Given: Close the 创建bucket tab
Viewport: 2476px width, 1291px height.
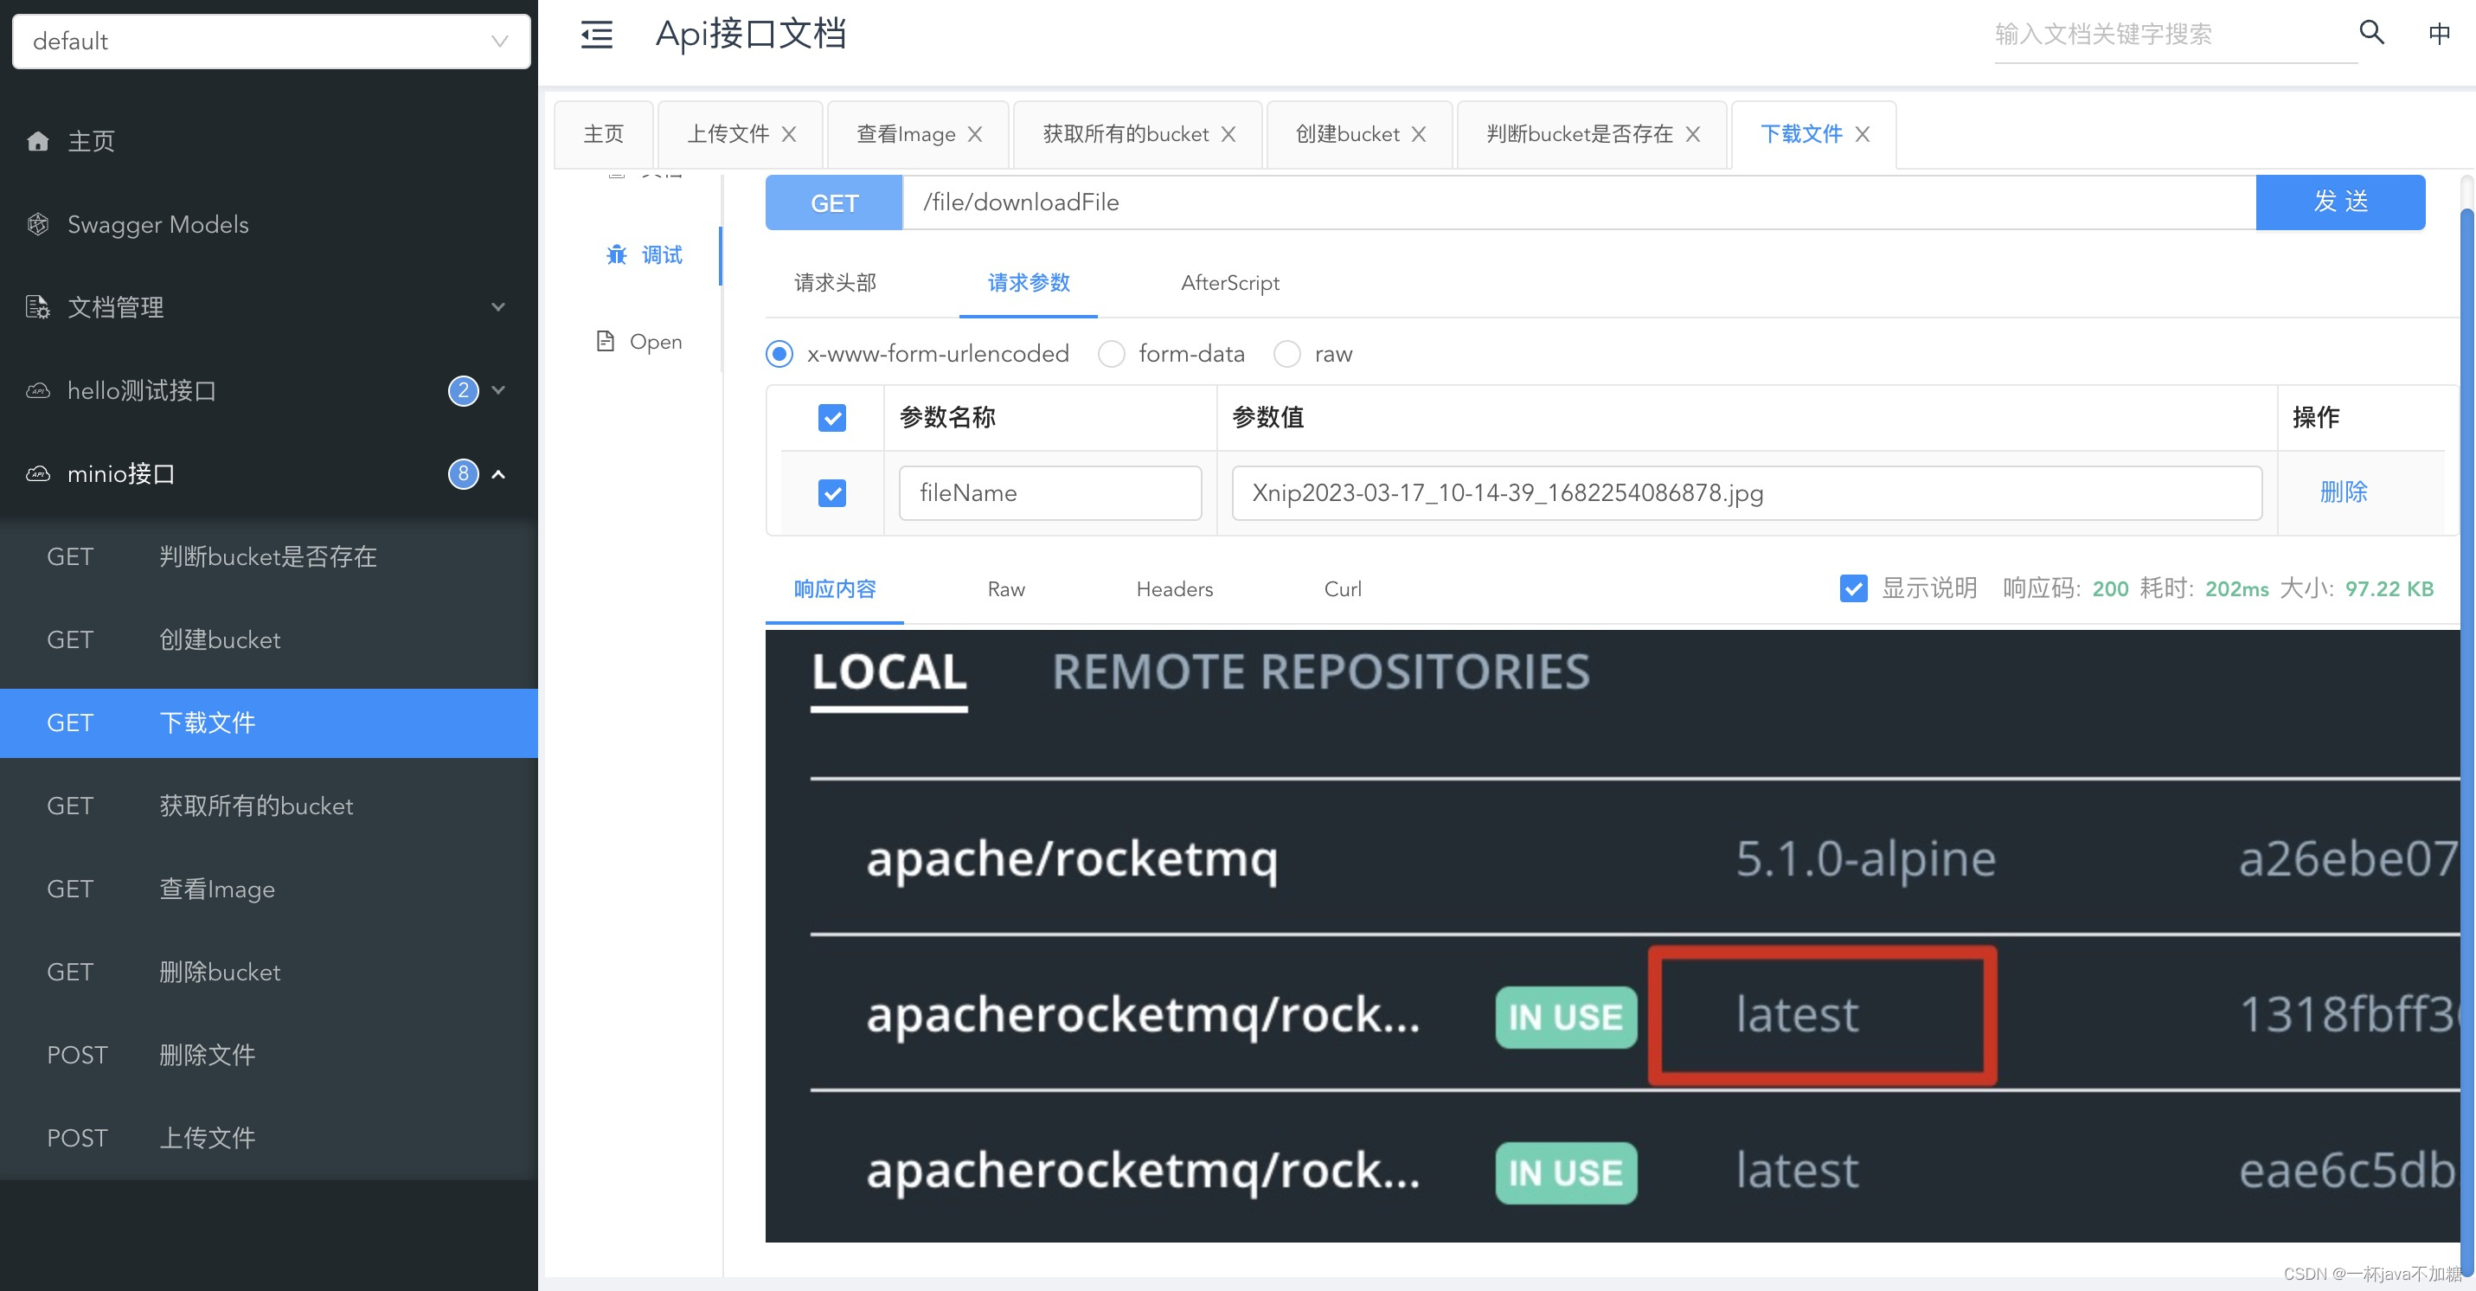Looking at the screenshot, I should pyautogui.click(x=1419, y=135).
